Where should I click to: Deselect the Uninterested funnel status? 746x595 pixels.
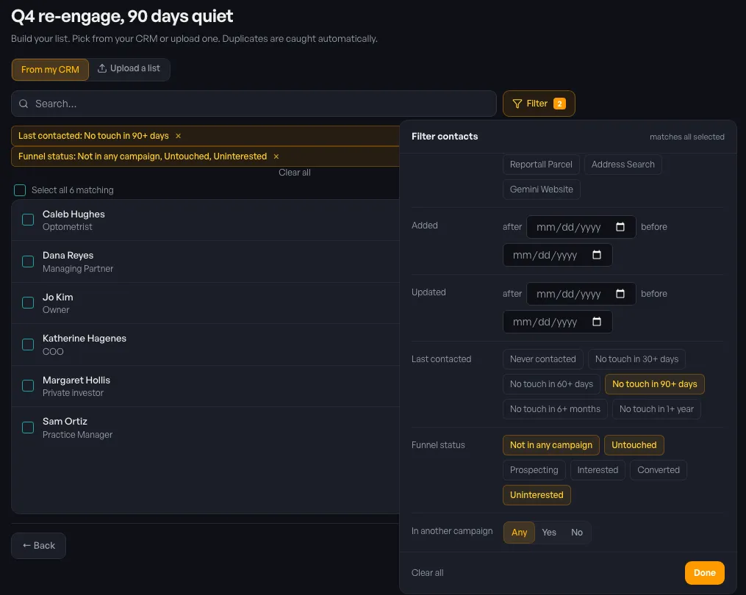point(537,495)
